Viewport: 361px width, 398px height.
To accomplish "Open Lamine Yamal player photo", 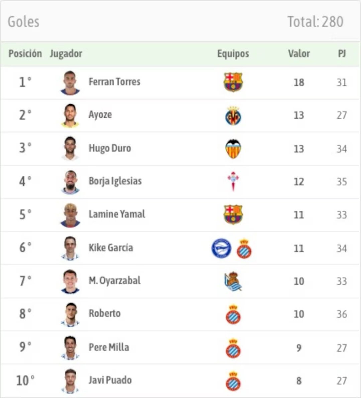I will point(70,215).
